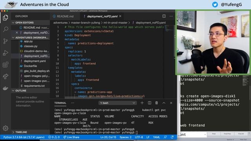
Task: Click 'predictions-deployment' on line 5
Action: [x=96, y=43]
